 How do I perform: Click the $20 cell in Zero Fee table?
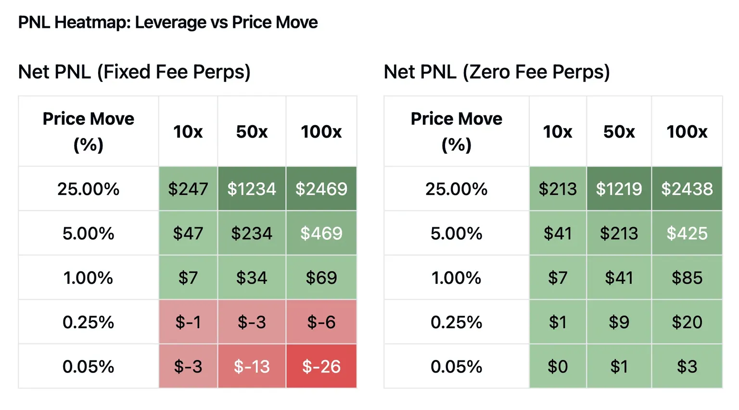pos(687,322)
